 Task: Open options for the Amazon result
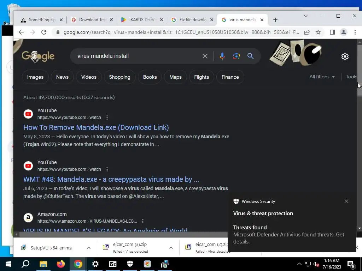(x=143, y=221)
